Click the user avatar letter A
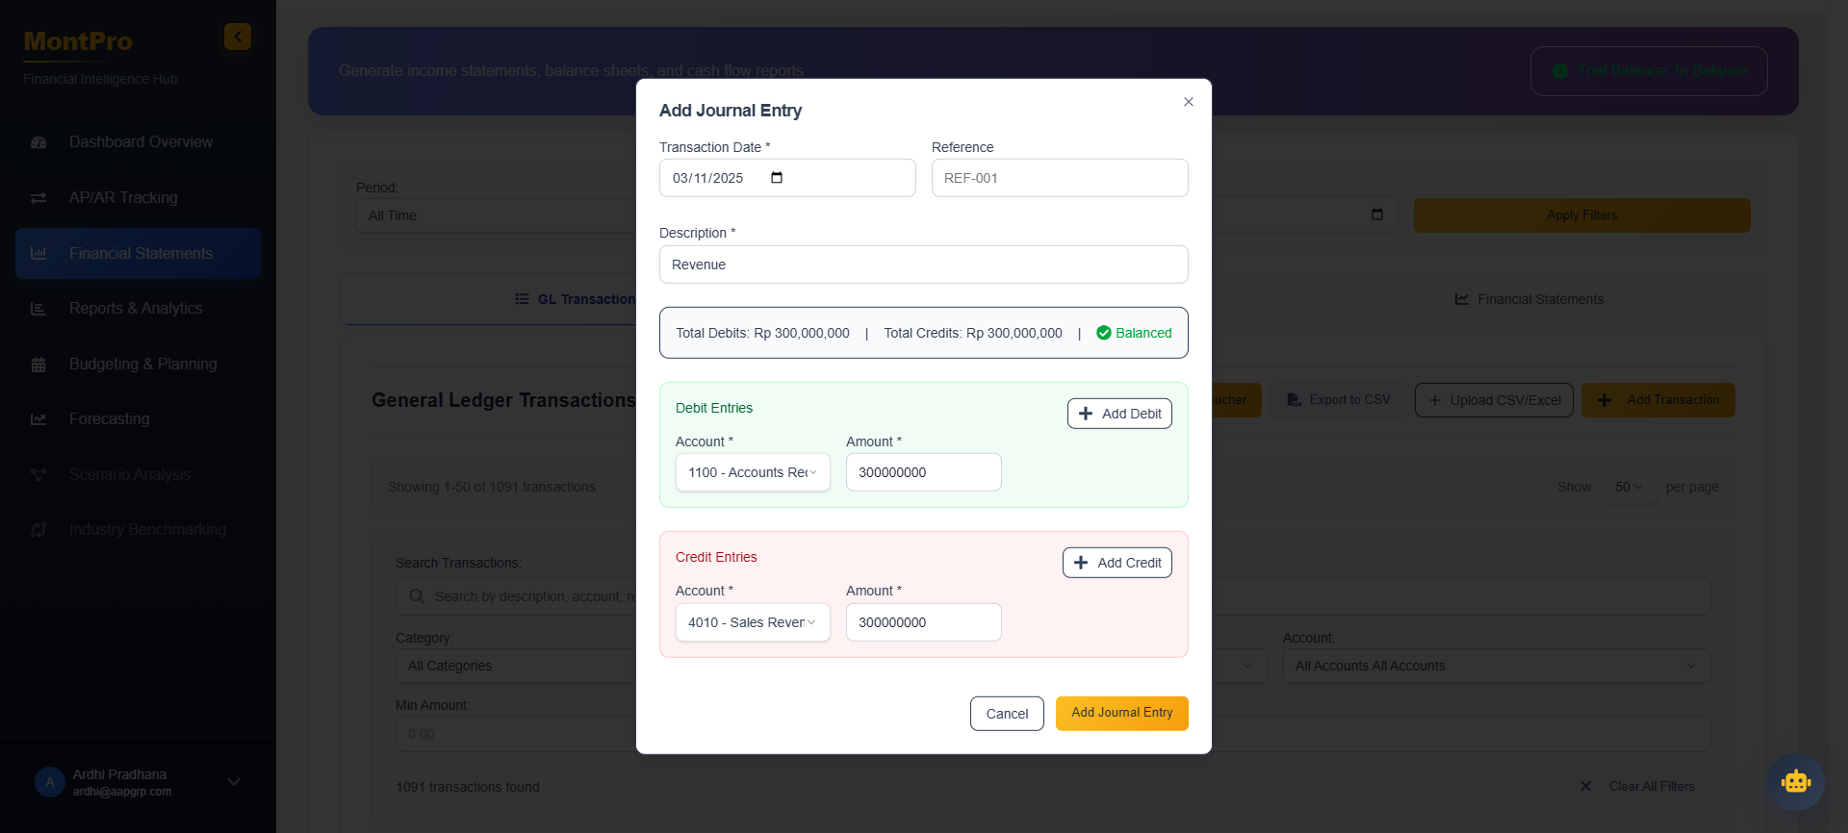Image resolution: width=1848 pixels, height=833 pixels. [x=50, y=782]
